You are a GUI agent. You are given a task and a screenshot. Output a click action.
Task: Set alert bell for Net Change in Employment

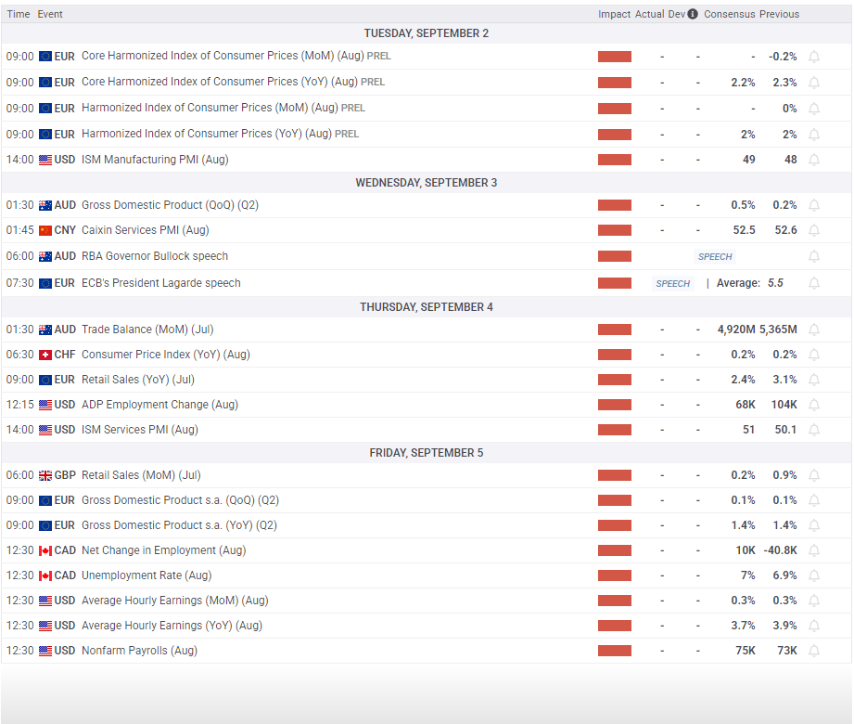814,550
